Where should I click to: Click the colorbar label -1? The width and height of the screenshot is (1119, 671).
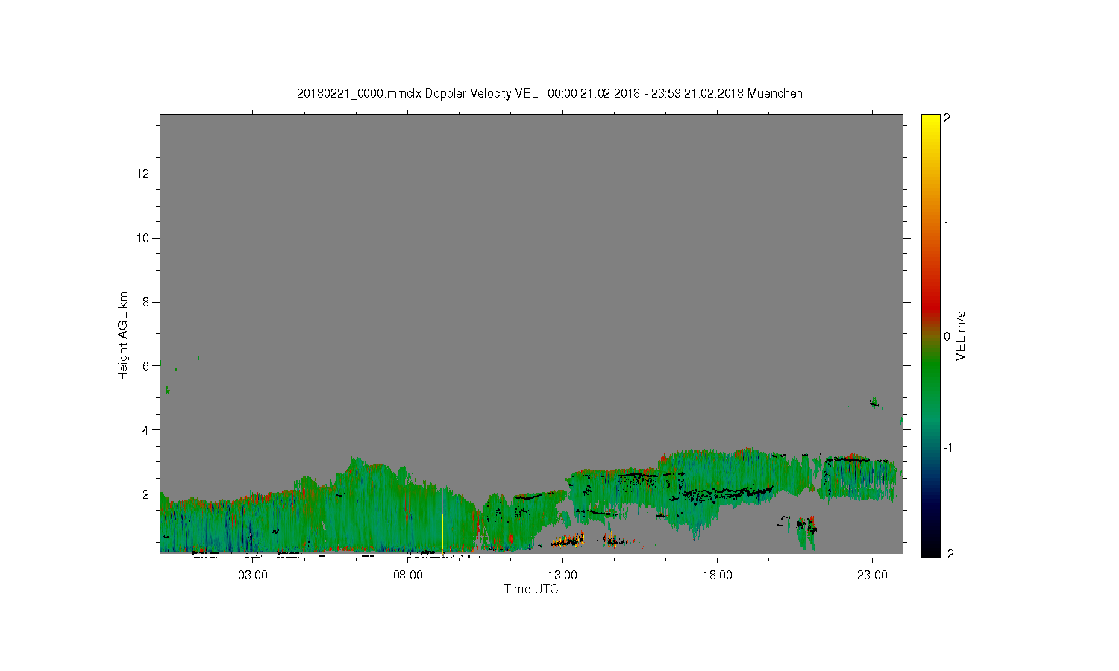click(x=948, y=447)
